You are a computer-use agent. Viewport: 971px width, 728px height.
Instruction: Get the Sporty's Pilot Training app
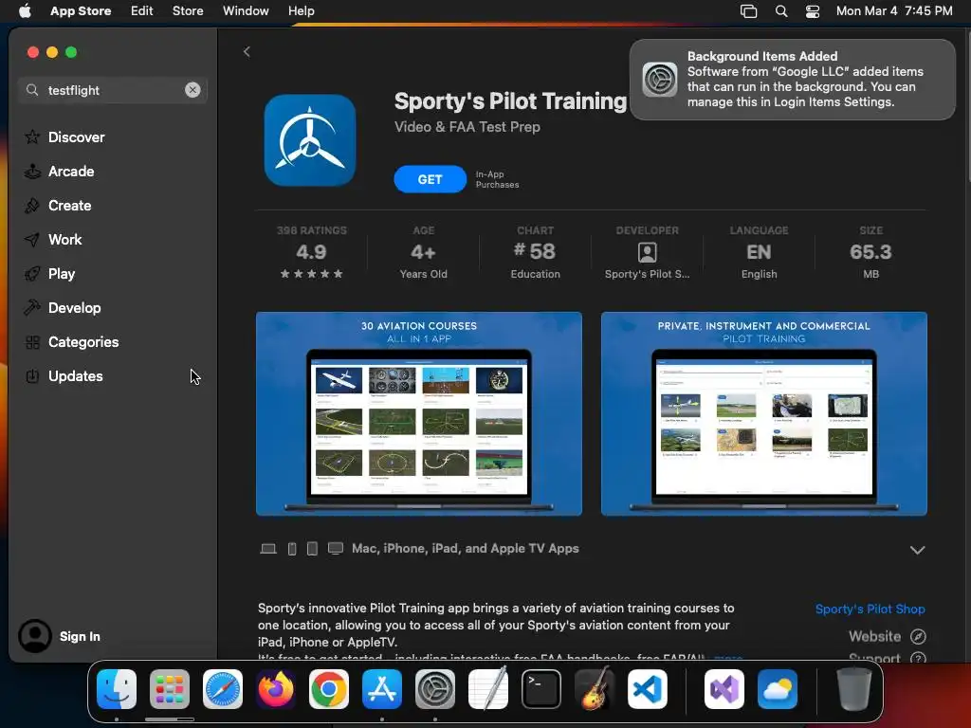pyautogui.click(x=430, y=179)
